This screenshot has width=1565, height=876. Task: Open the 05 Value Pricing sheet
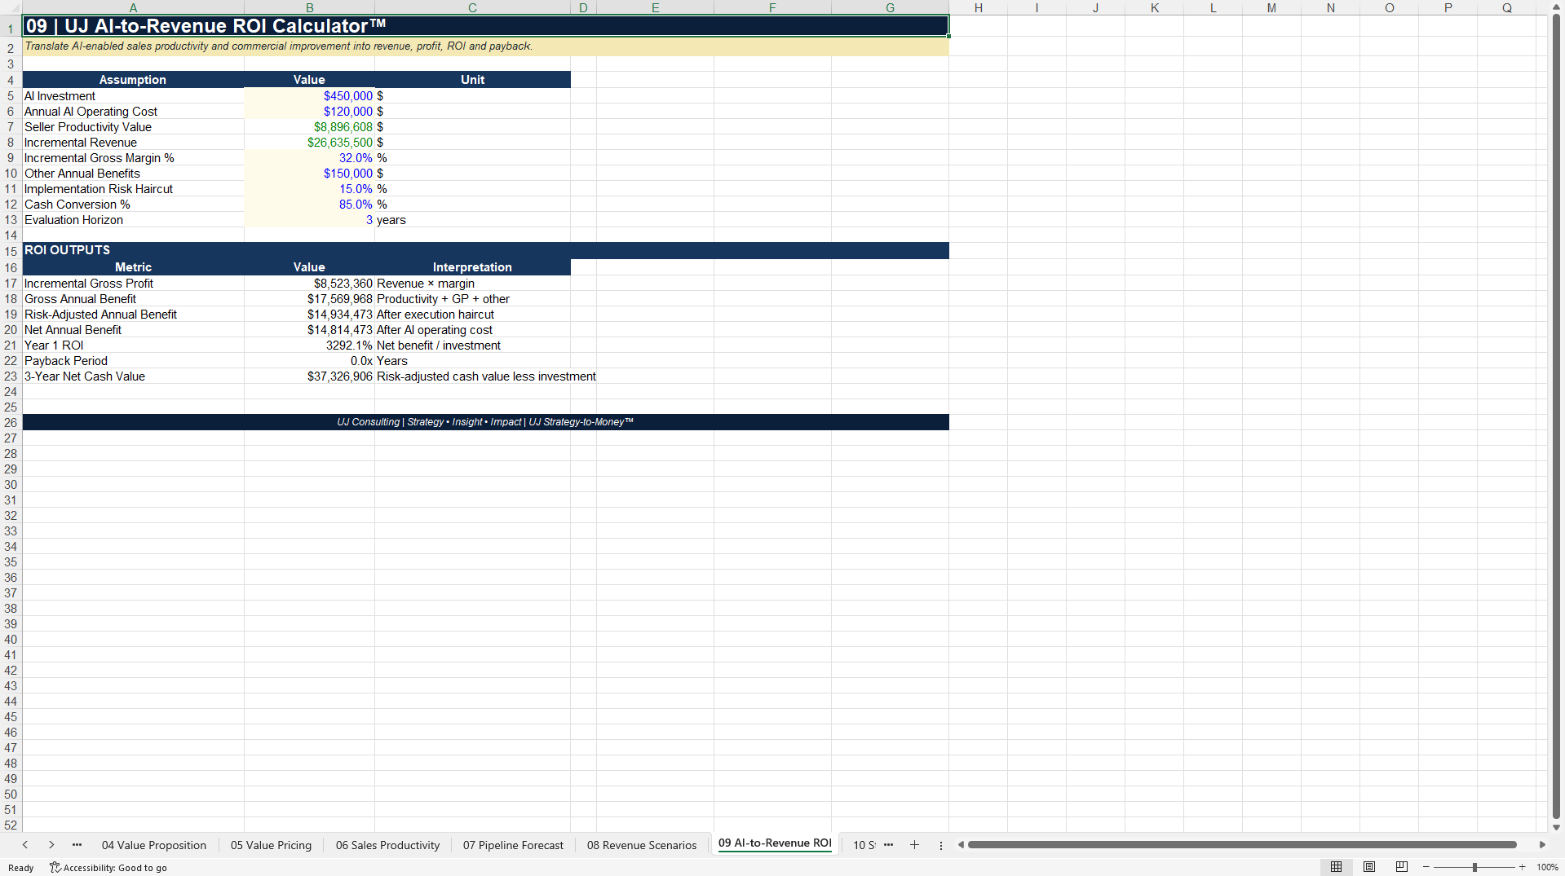(271, 845)
